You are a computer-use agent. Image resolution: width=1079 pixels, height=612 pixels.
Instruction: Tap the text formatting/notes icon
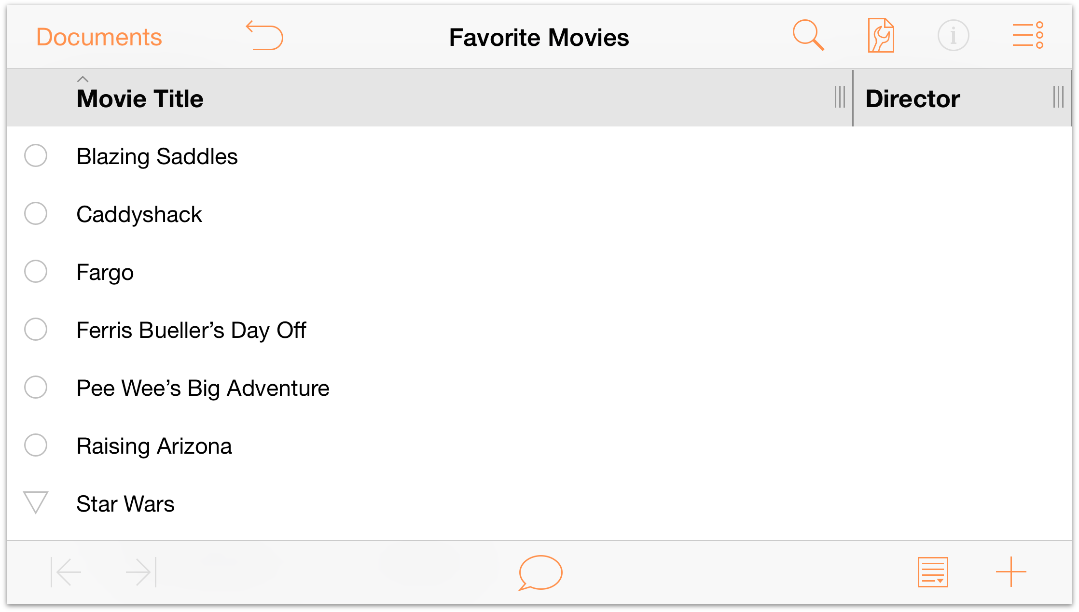[932, 572]
